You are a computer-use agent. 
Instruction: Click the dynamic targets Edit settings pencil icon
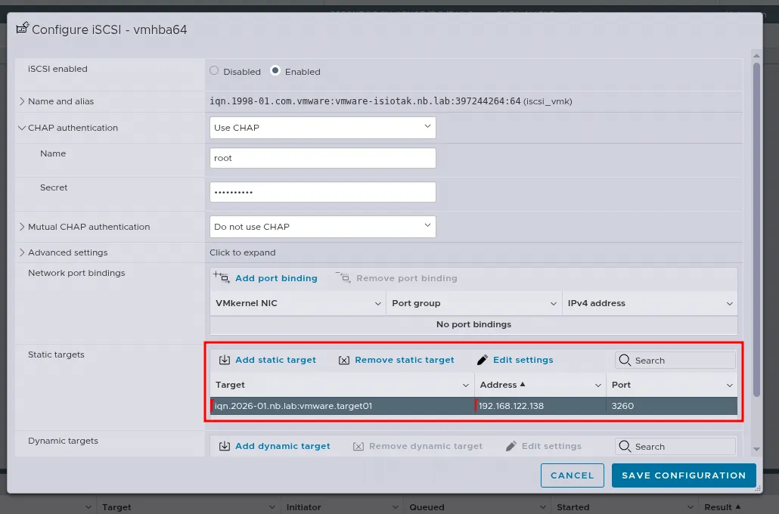pyautogui.click(x=511, y=446)
